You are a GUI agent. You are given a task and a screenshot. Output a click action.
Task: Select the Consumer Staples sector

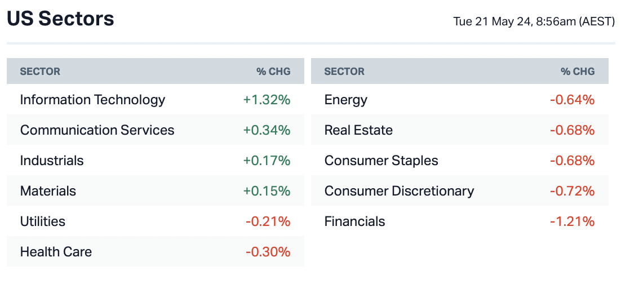[x=381, y=161]
